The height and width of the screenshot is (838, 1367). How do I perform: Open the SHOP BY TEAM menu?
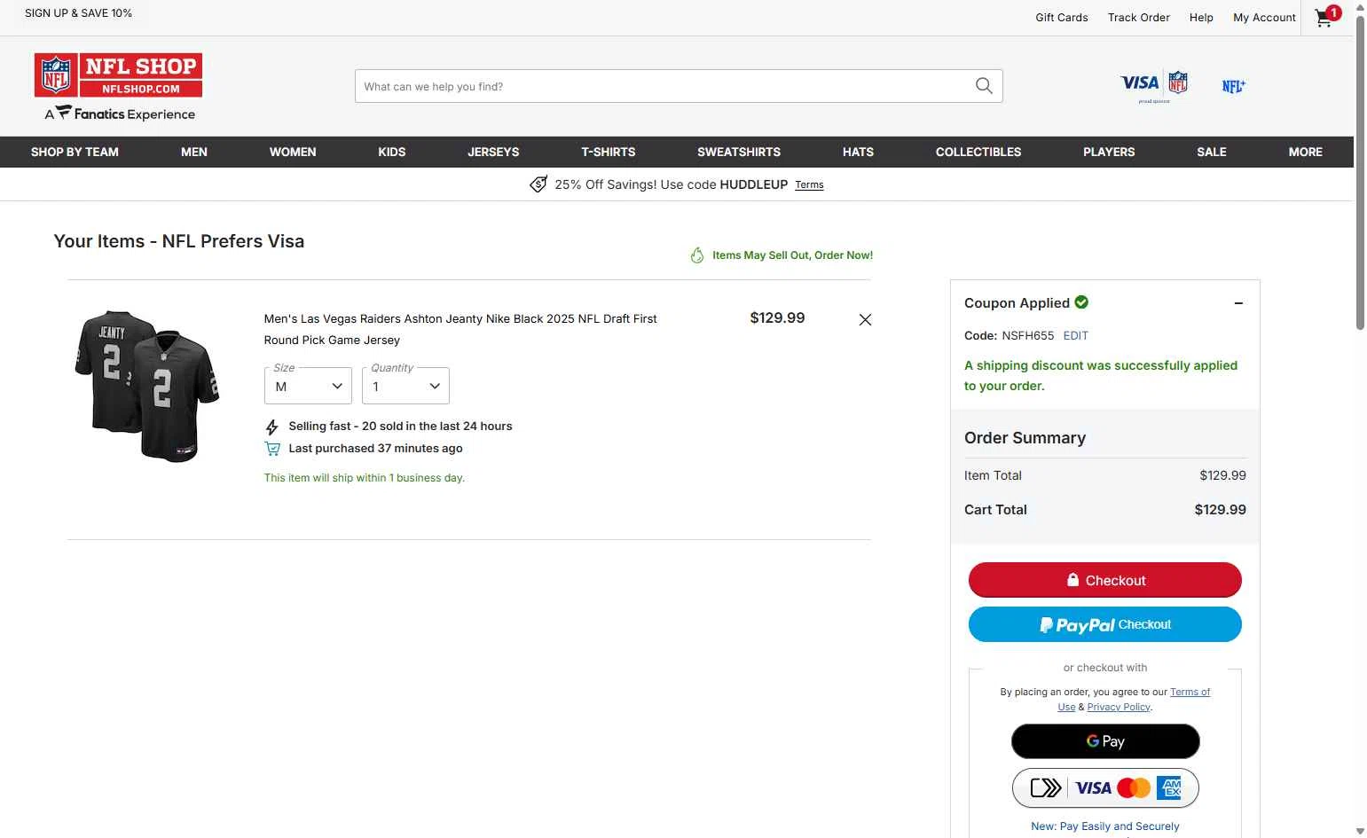point(75,152)
